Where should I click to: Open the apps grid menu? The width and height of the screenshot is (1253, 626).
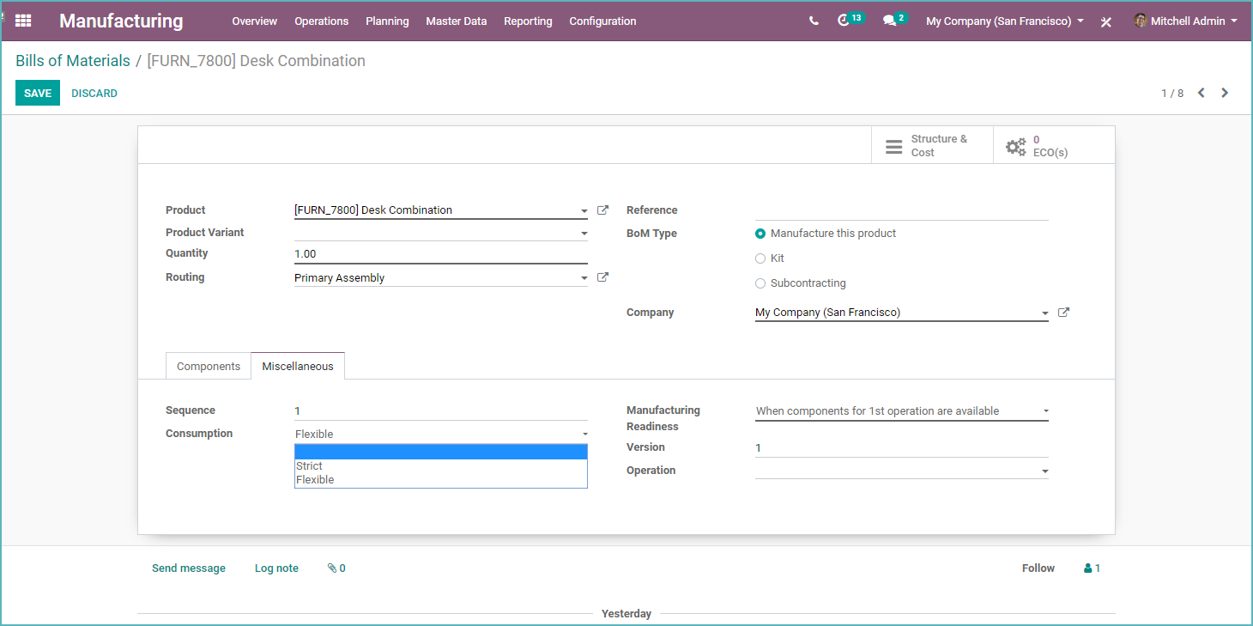(x=22, y=21)
